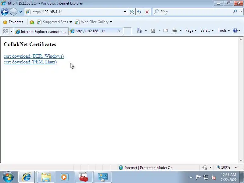Go back using the Back arrow button
The height and width of the screenshot is (183, 244).
[x=5, y=12]
